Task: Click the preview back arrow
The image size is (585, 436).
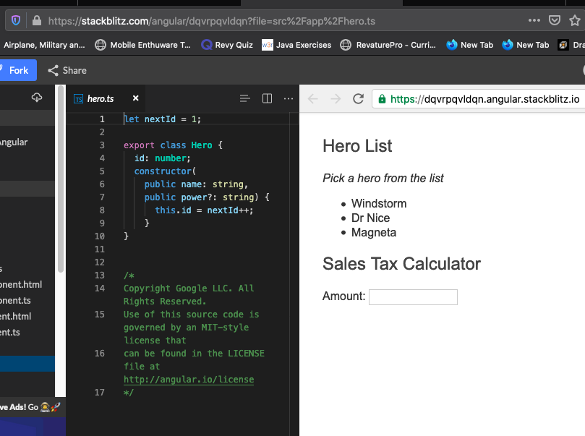Action: [312, 99]
